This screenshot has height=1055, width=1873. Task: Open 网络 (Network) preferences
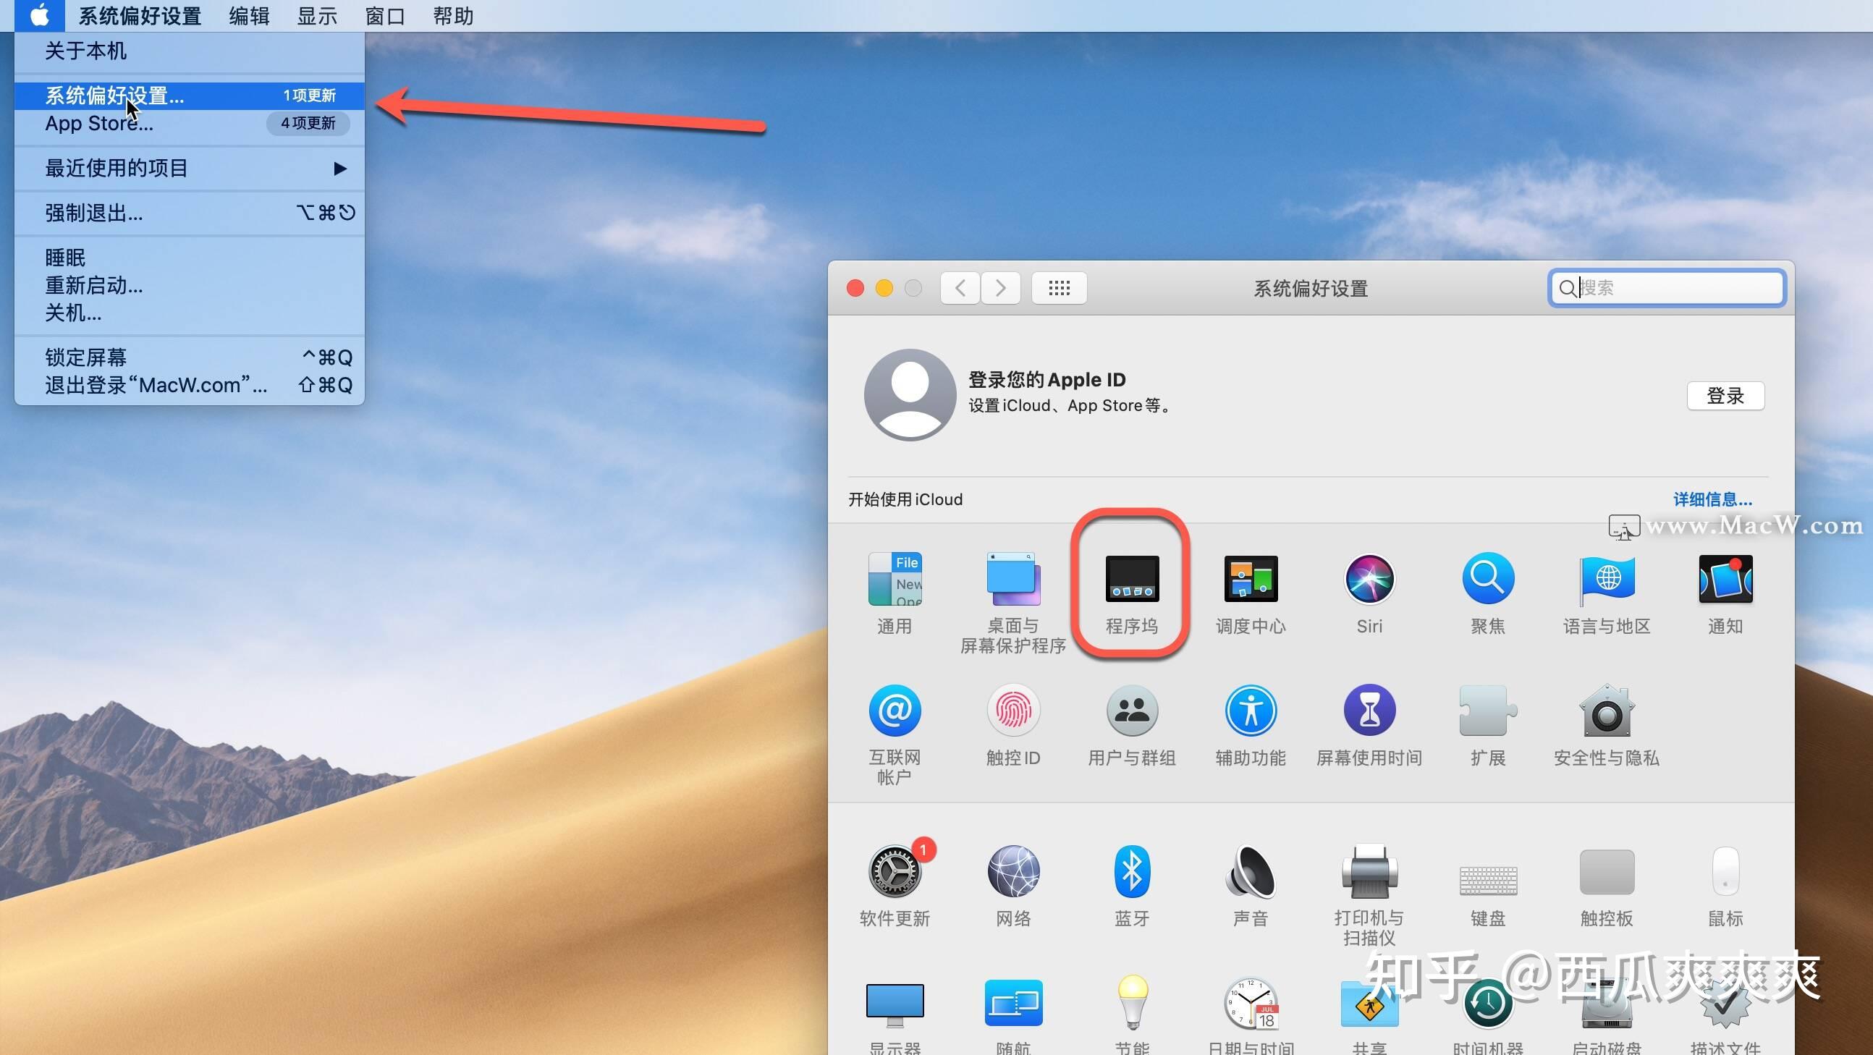[1012, 871]
